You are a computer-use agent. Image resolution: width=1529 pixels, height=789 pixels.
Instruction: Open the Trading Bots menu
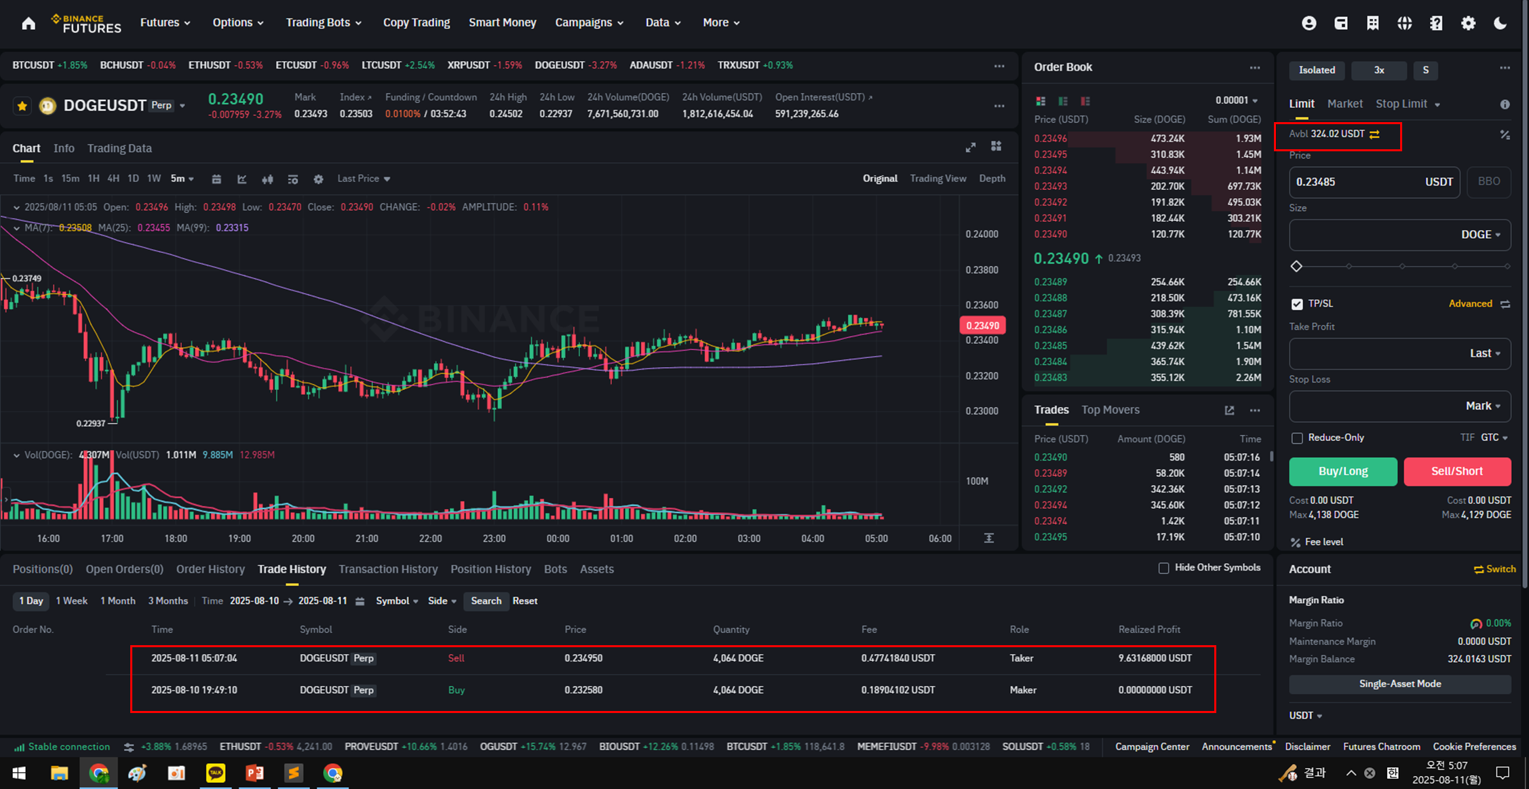click(323, 22)
